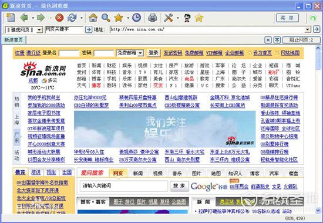Print the page with the printer icon

tap(153, 18)
